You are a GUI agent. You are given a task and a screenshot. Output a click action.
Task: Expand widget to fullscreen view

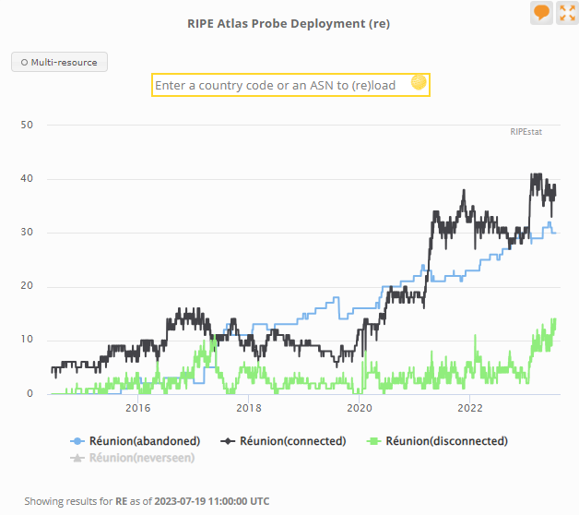567,13
